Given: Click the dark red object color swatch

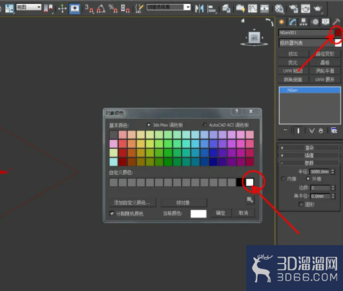Looking at the screenshot, I should [x=338, y=32].
